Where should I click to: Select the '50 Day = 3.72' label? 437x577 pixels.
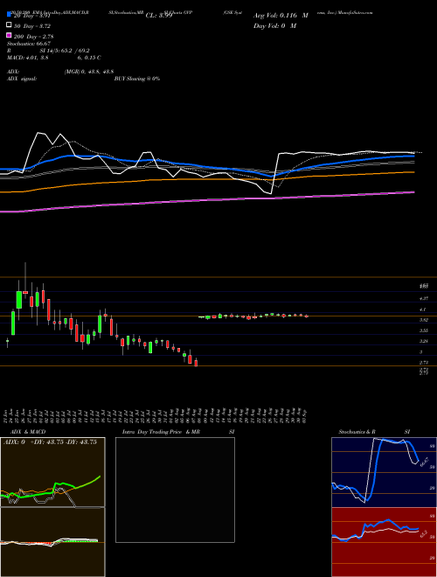(31, 26)
